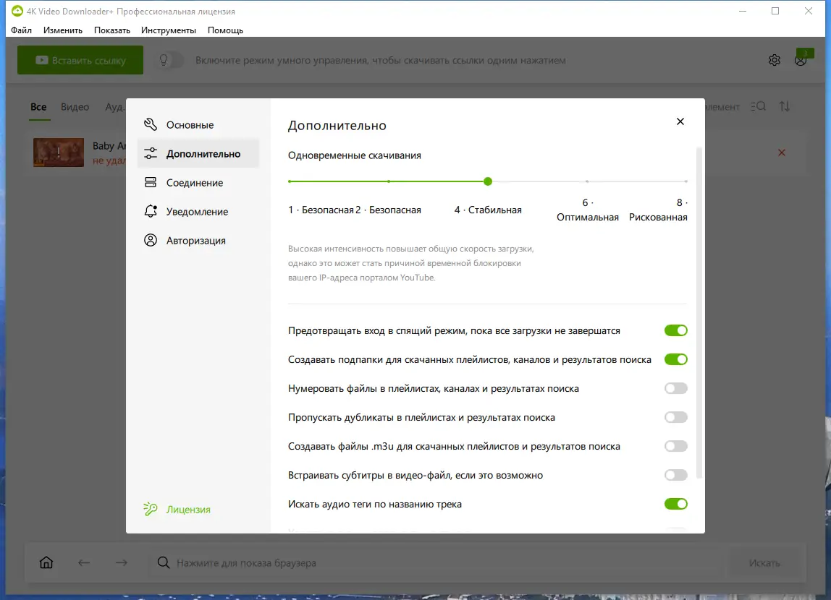Switch to the Видео tab
831x600 pixels.
coord(75,106)
